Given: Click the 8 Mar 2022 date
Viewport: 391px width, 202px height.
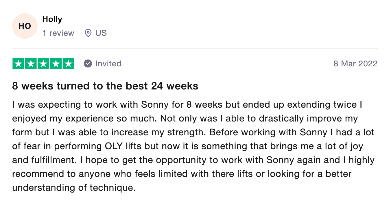Looking at the screenshot, I should [x=355, y=63].
